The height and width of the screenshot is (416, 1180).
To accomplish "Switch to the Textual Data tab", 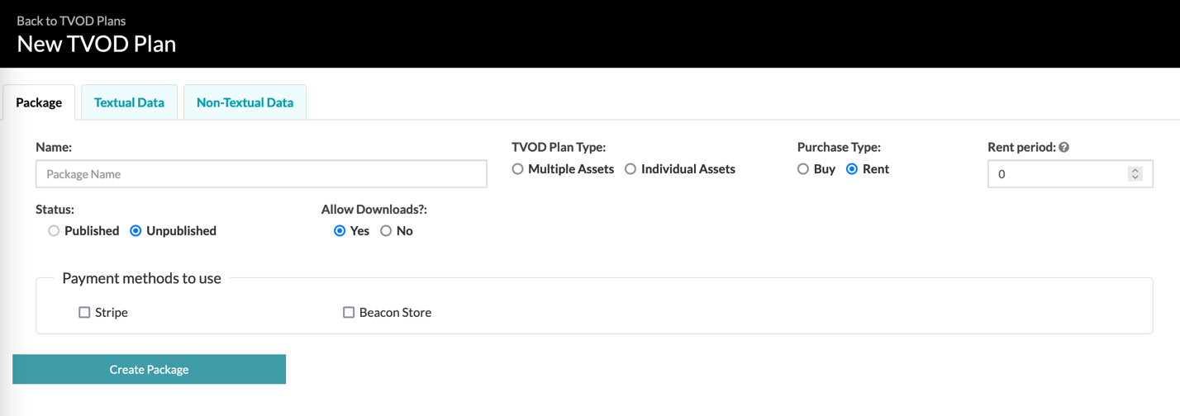I will 129,102.
